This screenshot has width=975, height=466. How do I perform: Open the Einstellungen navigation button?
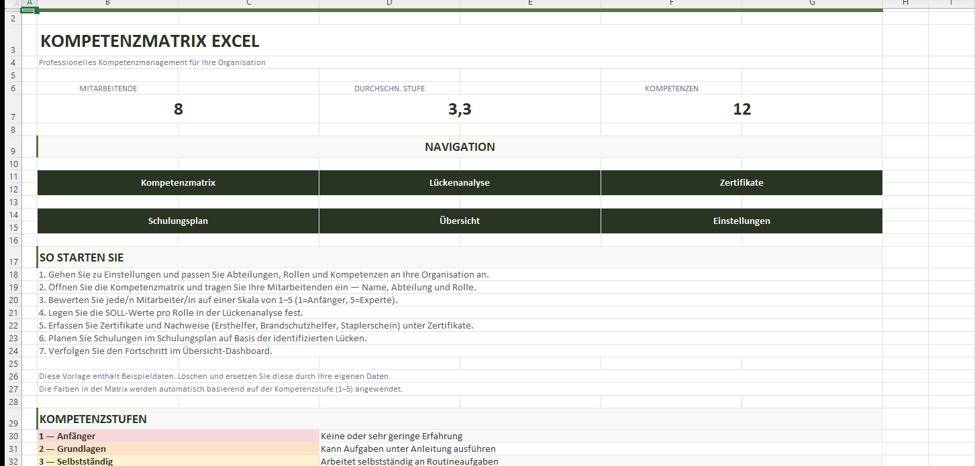point(741,221)
